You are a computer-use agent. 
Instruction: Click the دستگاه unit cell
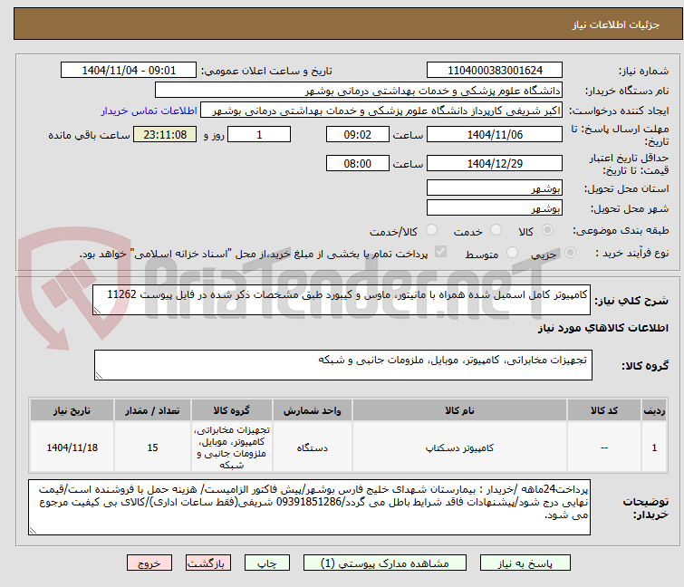point(313,447)
